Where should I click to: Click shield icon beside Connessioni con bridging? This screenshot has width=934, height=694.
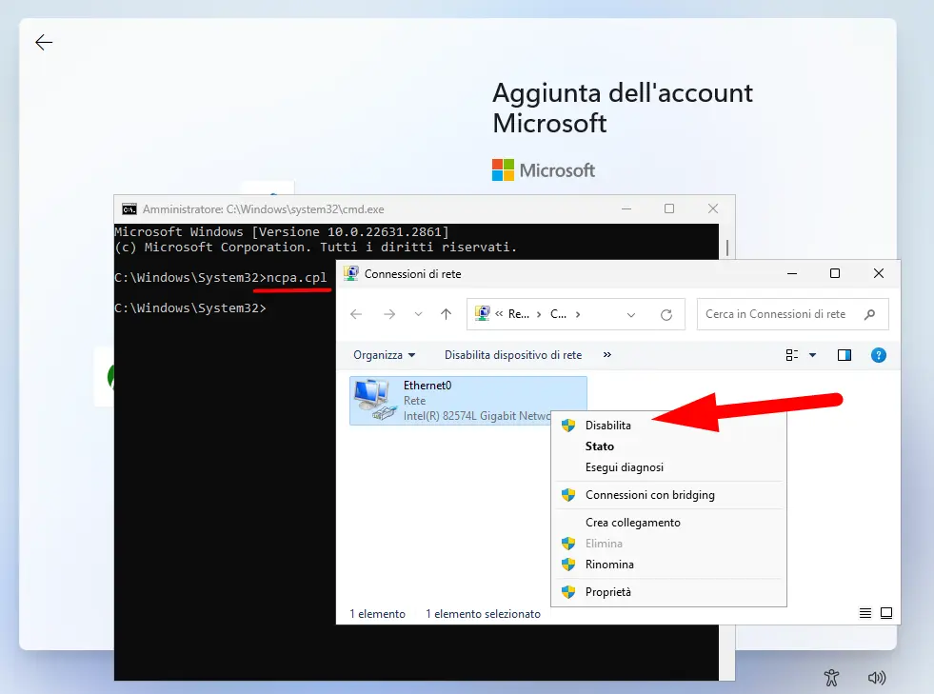568,495
